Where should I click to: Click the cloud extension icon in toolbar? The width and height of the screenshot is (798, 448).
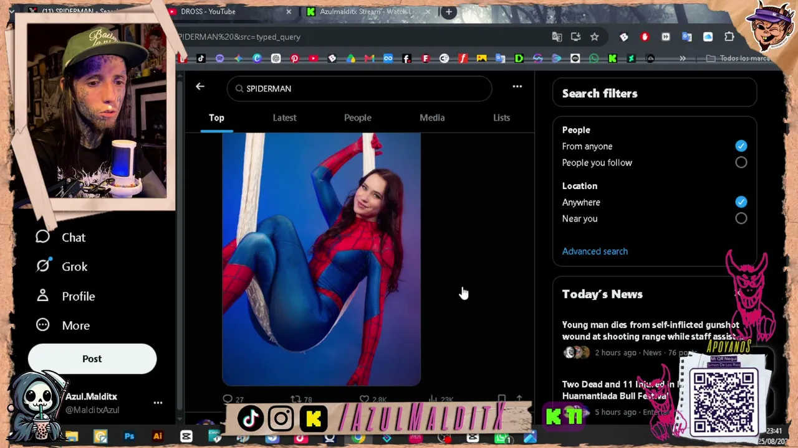pyautogui.click(x=708, y=37)
